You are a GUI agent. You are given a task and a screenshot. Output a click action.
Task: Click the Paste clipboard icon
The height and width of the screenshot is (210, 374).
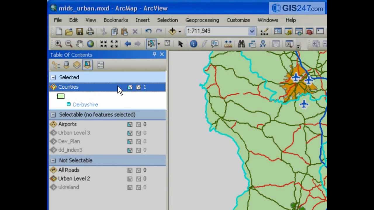124,31
